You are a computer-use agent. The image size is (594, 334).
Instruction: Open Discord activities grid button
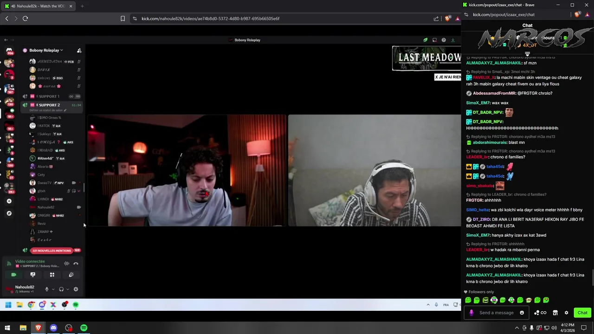tap(52, 275)
